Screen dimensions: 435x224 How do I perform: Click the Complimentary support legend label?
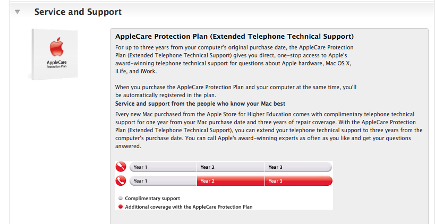point(152,199)
